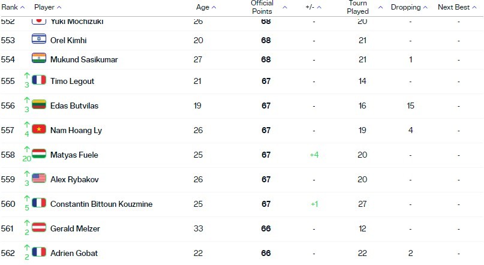Open Gerald Melzer's player profile link
Screen dimensions: 484x265
(75, 228)
